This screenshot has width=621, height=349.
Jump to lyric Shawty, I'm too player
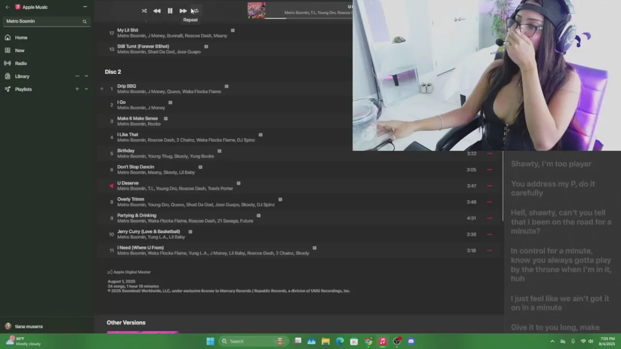551,164
